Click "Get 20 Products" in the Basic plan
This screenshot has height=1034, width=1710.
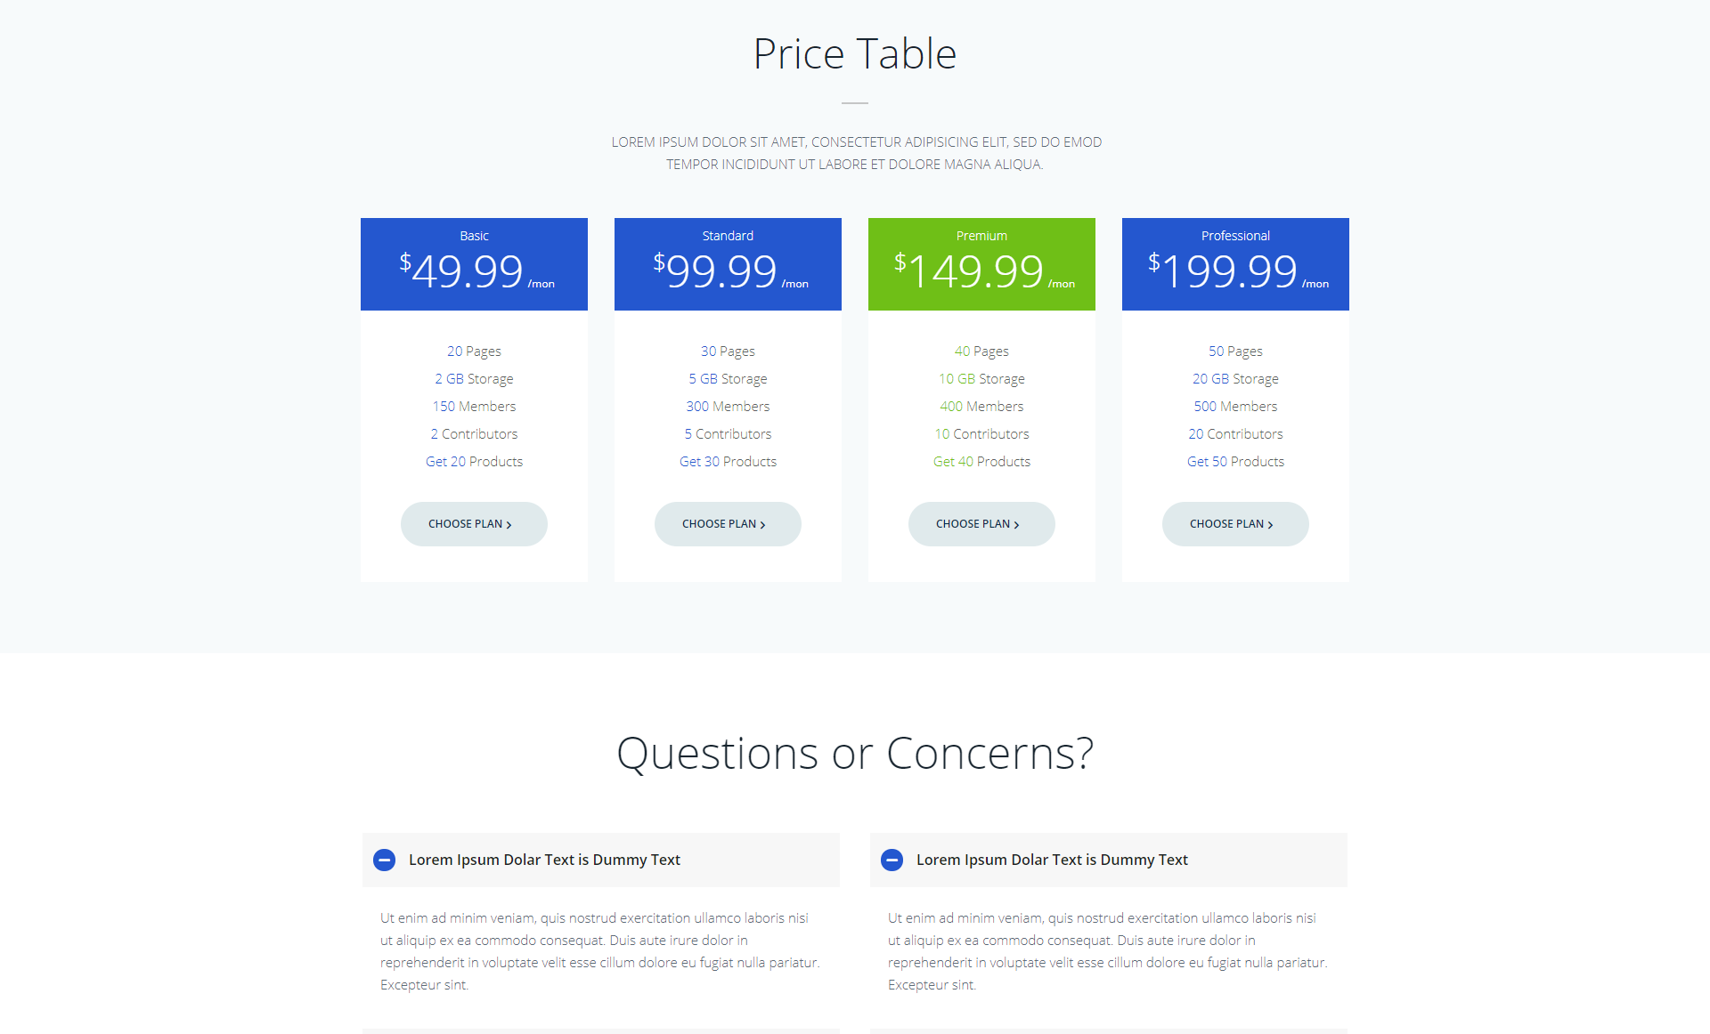474,462
